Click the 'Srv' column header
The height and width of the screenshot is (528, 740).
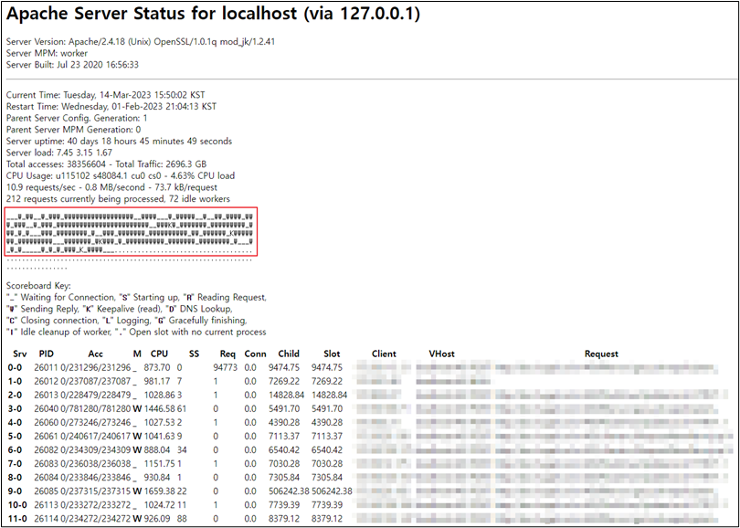[20, 354]
